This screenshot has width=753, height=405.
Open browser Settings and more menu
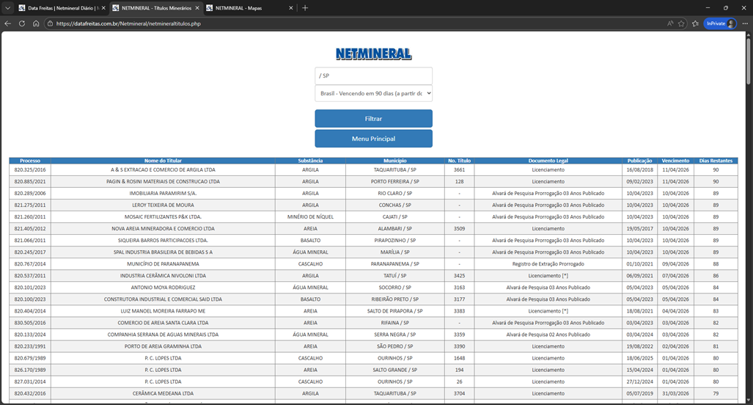click(x=745, y=23)
